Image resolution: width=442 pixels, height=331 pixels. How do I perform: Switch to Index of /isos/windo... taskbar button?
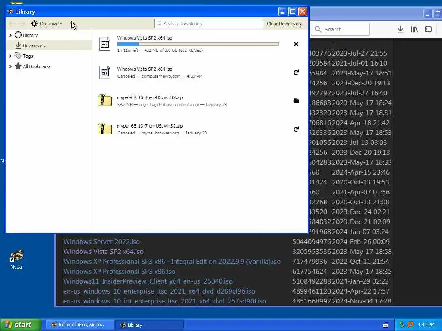(80, 325)
